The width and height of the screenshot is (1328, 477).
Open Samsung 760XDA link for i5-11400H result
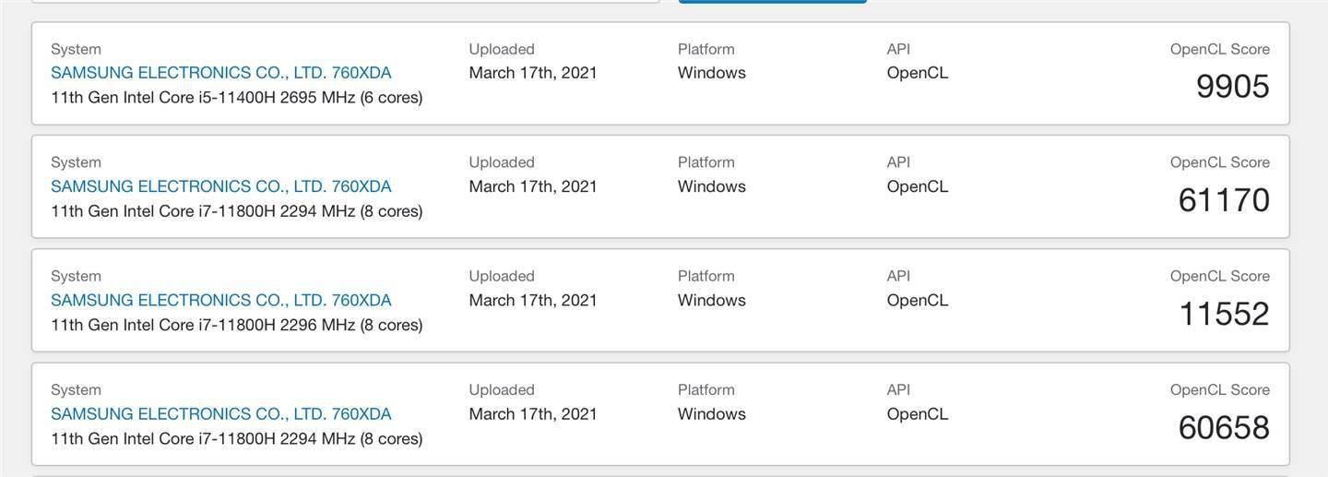tap(220, 73)
